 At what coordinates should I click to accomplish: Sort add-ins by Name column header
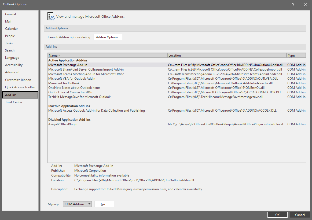(108, 56)
